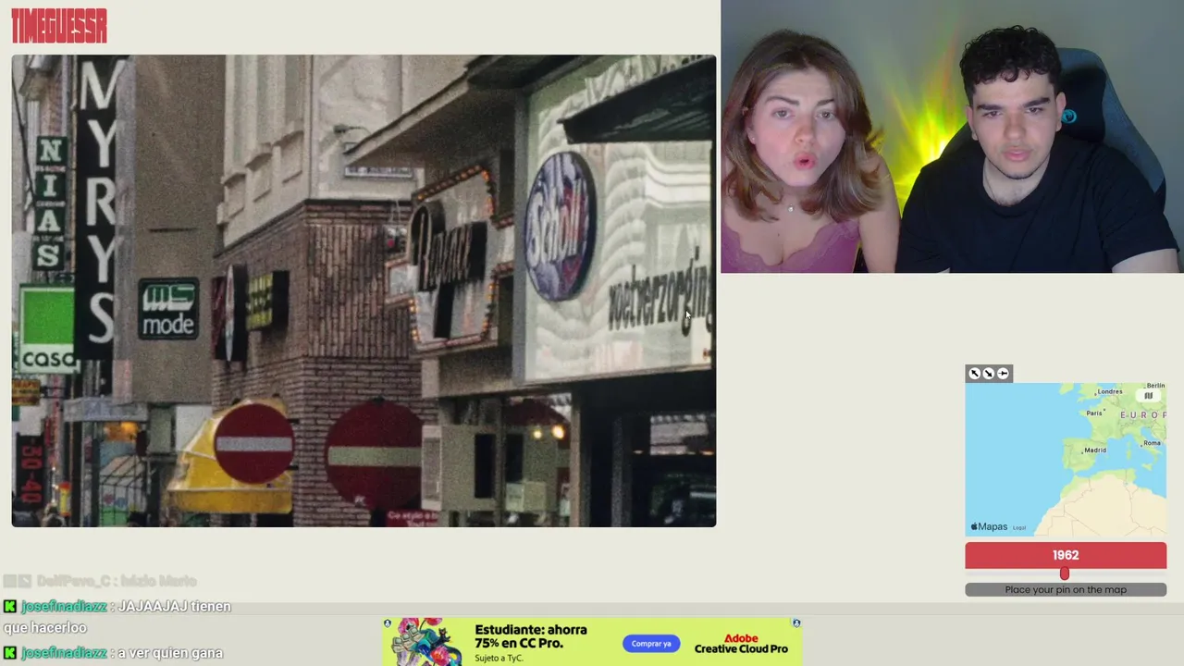Click Sujeto a TyC. text in ad
The width and height of the screenshot is (1184, 666).
[499, 658]
